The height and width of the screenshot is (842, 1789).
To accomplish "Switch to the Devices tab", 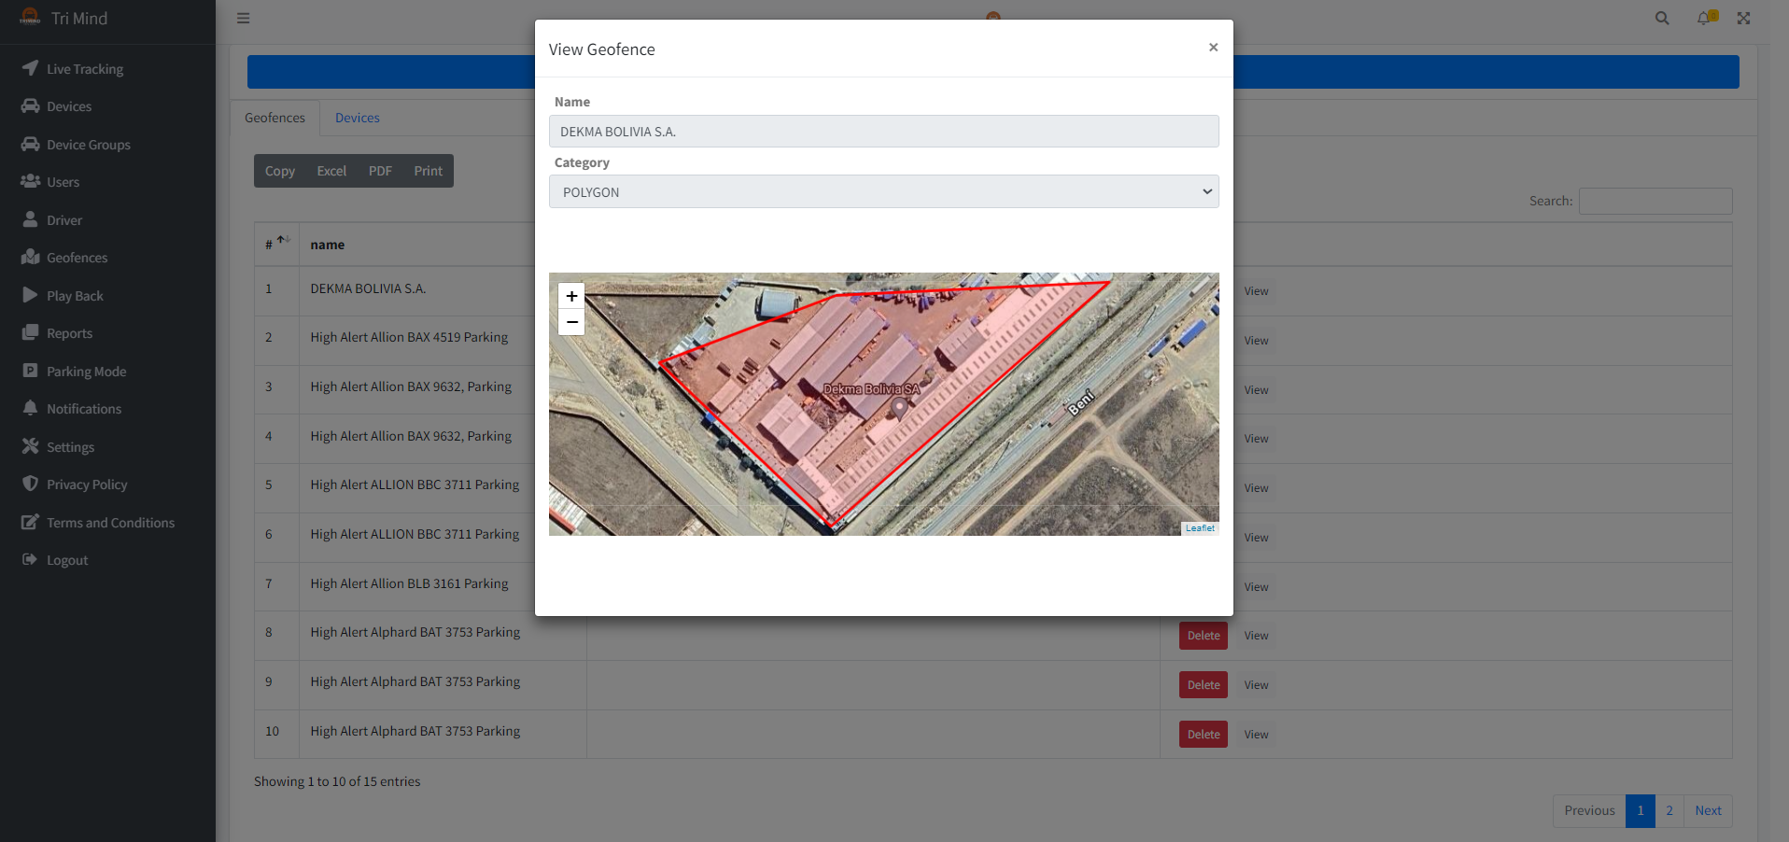I will coord(357,118).
